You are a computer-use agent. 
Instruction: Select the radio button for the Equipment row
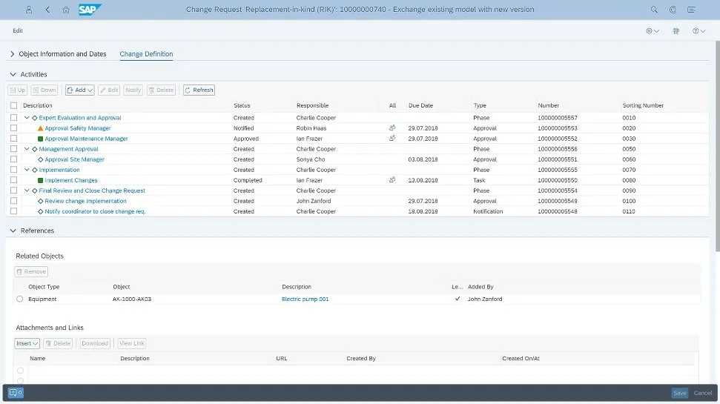(20, 299)
